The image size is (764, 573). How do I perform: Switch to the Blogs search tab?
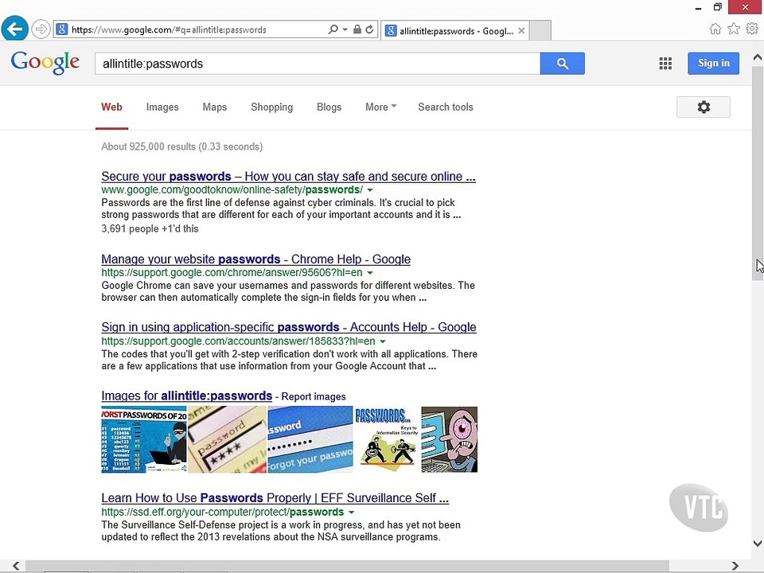[329, 107]
